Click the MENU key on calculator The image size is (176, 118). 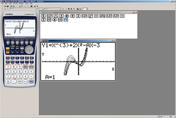point(22,49)
